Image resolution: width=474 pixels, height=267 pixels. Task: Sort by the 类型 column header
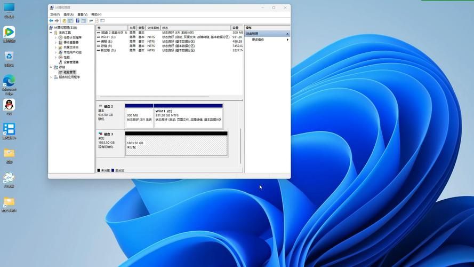[141, 28]
